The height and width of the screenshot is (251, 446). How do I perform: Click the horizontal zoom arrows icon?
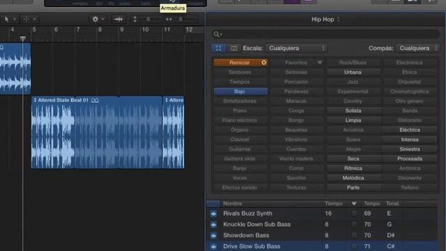coord(169,20)
